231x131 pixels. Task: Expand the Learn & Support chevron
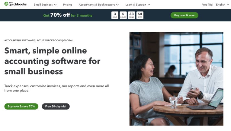click(x=149, y=5)
